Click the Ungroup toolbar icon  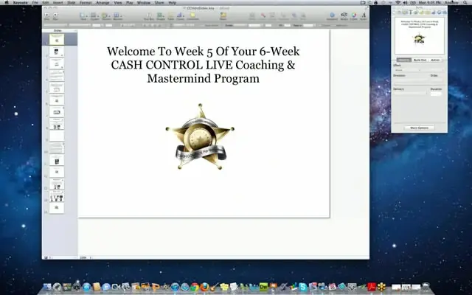click(283, 16)
